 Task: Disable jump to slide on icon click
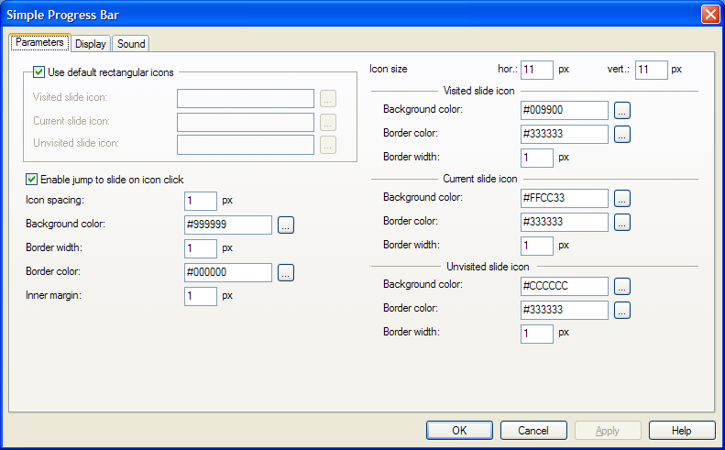click(32, 180)
